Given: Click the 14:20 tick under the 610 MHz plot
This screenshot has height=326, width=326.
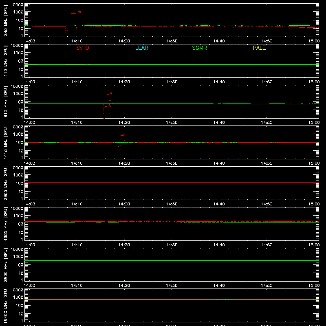Looking at the screenshot, I should (124, 123).
